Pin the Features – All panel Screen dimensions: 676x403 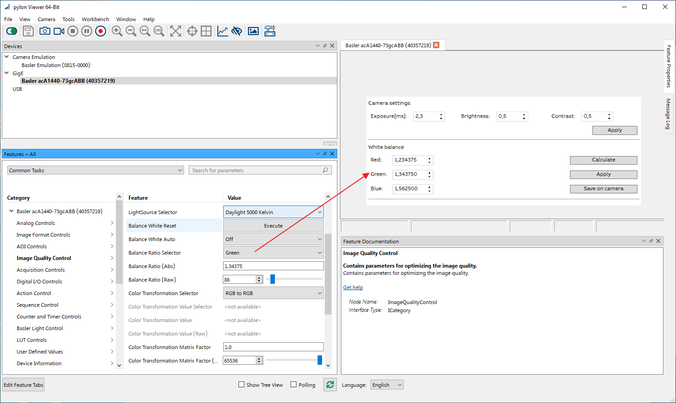[325, 154]
